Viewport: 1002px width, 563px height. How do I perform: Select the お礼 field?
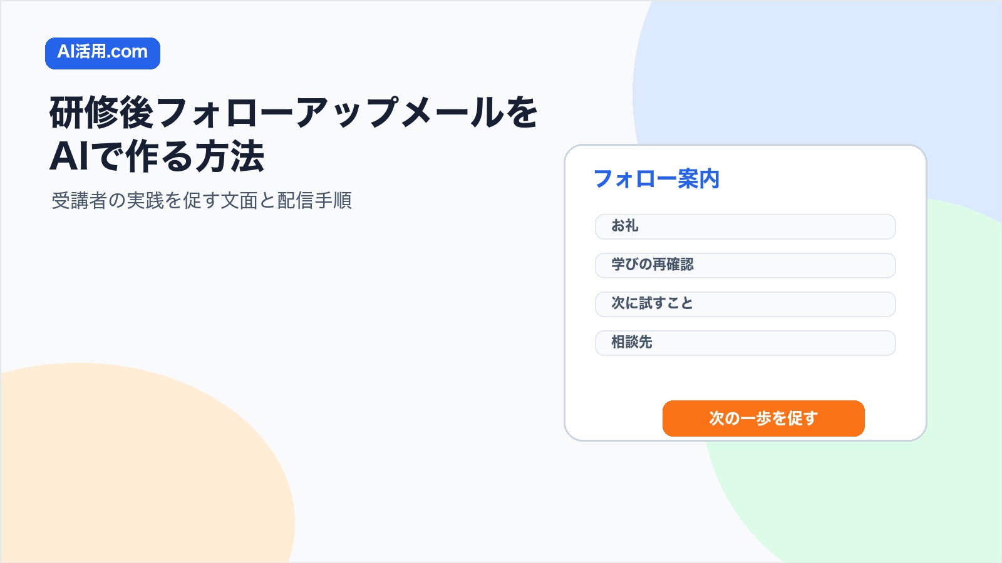pyautogui.click(x=745, y=226)
